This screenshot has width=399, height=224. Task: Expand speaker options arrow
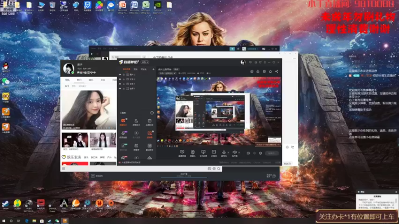coord(239,153)
